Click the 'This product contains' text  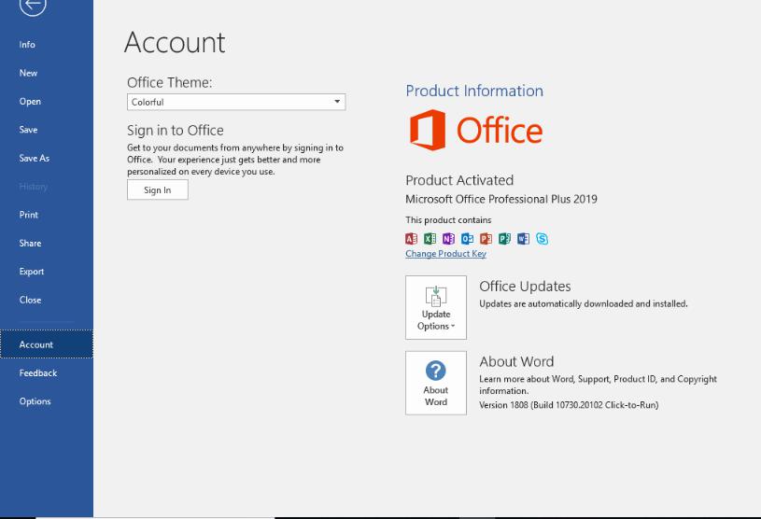448,220
